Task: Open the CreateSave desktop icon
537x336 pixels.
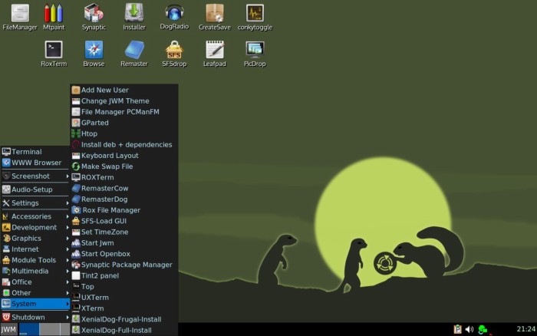Action: tap(215, 17)
